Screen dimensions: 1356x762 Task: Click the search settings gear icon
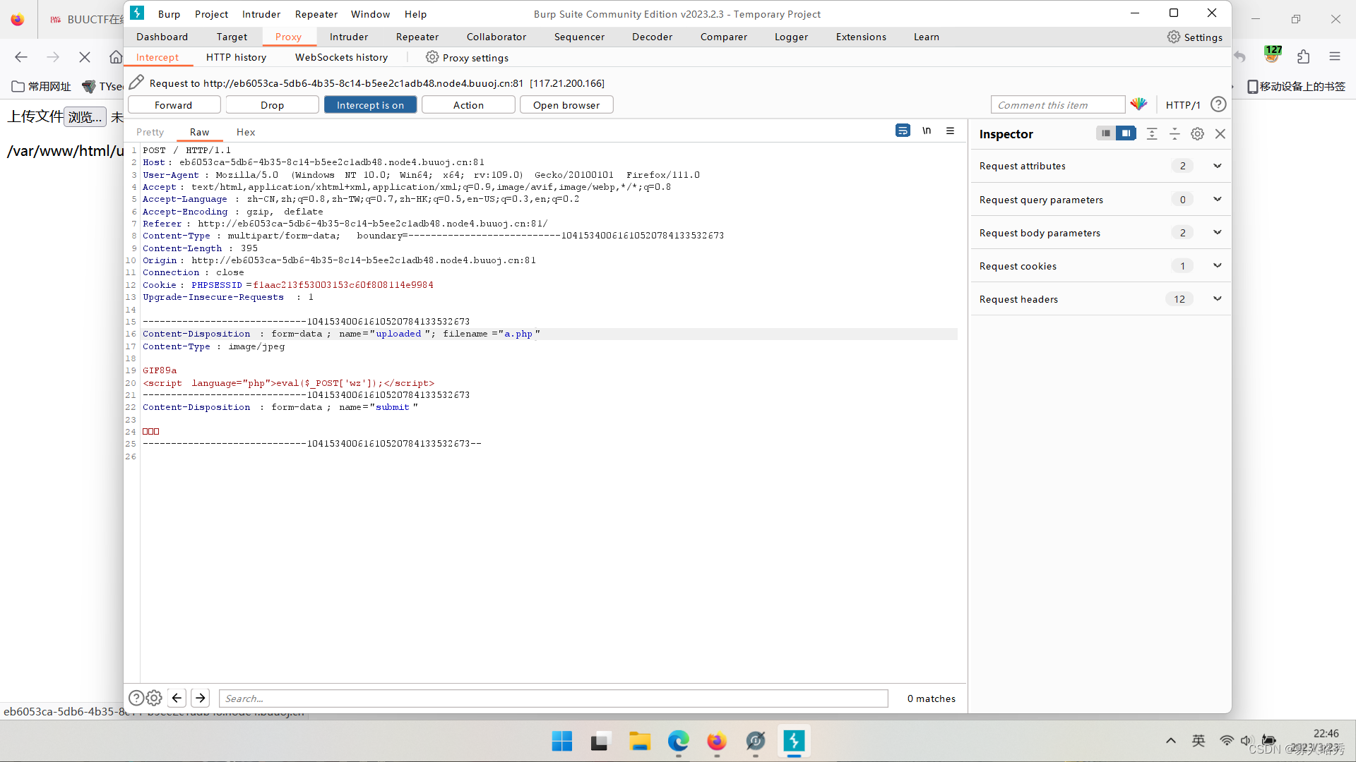tap(154, 698)
